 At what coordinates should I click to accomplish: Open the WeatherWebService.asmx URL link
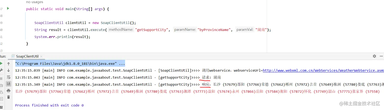click(323, 71)
